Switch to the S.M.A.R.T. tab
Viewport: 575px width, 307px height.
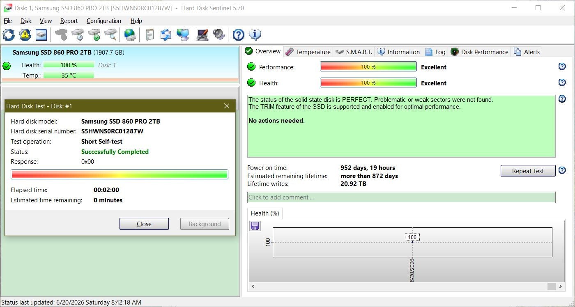pos(354,52)
